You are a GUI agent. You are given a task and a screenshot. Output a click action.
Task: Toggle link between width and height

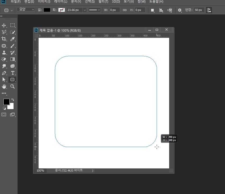click(125, 10)
